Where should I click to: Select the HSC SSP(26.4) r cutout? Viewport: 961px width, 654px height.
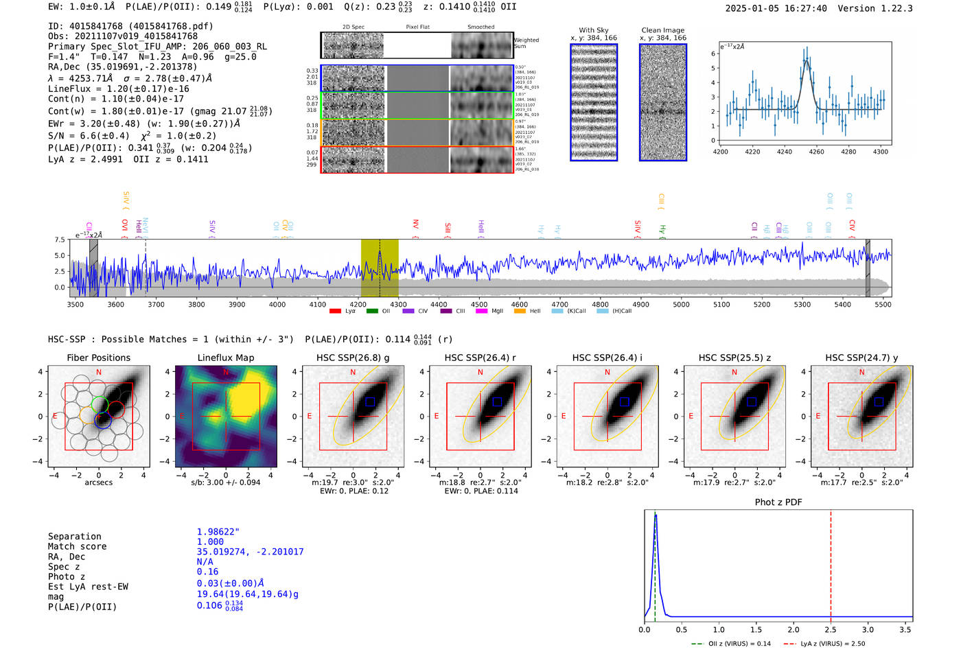(480, 416)
